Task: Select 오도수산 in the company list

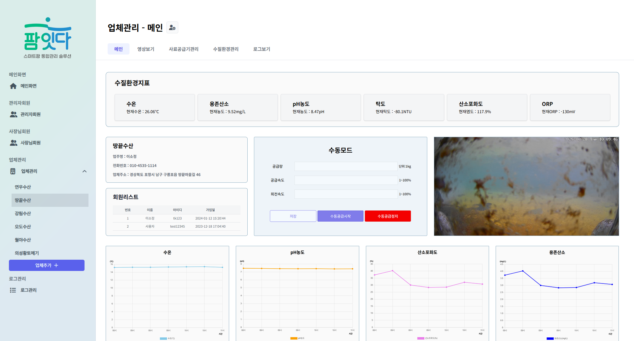Action: click(50, 227)
